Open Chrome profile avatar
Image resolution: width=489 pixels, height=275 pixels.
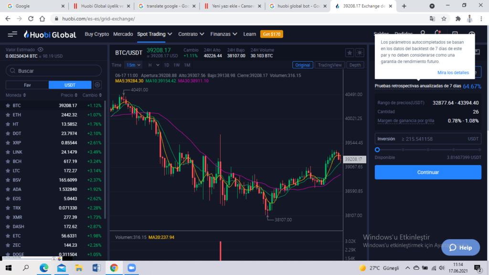coord(470,19)
